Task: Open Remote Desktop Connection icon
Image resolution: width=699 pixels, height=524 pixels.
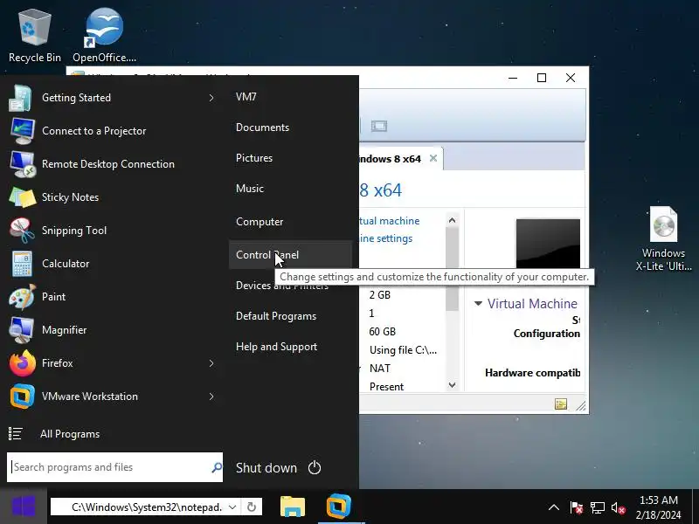Action: coord(23,164)
